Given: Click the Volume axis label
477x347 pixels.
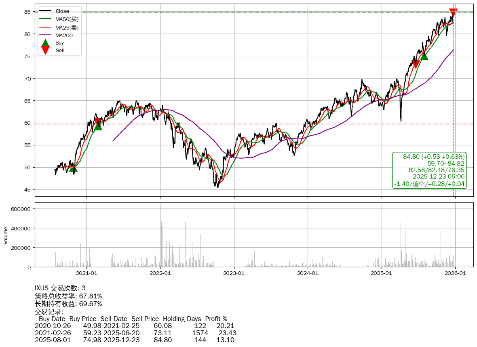Looking at the screenshot, I should coord(6,235).
